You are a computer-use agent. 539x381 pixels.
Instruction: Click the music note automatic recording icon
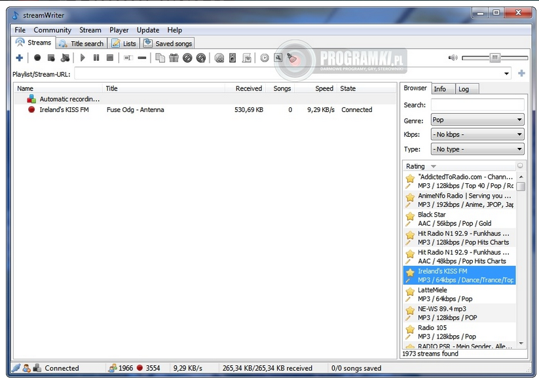[x=65, y=58]
